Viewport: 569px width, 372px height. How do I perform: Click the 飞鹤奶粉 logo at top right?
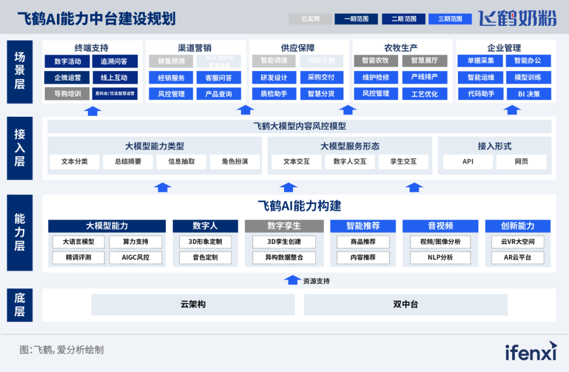517,18
